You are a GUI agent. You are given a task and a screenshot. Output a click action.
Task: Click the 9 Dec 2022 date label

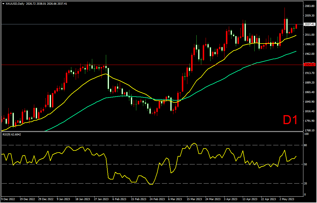pos(8,199)
